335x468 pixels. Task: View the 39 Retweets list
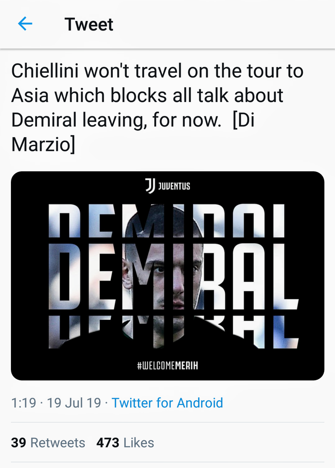[x=48, y=442]
